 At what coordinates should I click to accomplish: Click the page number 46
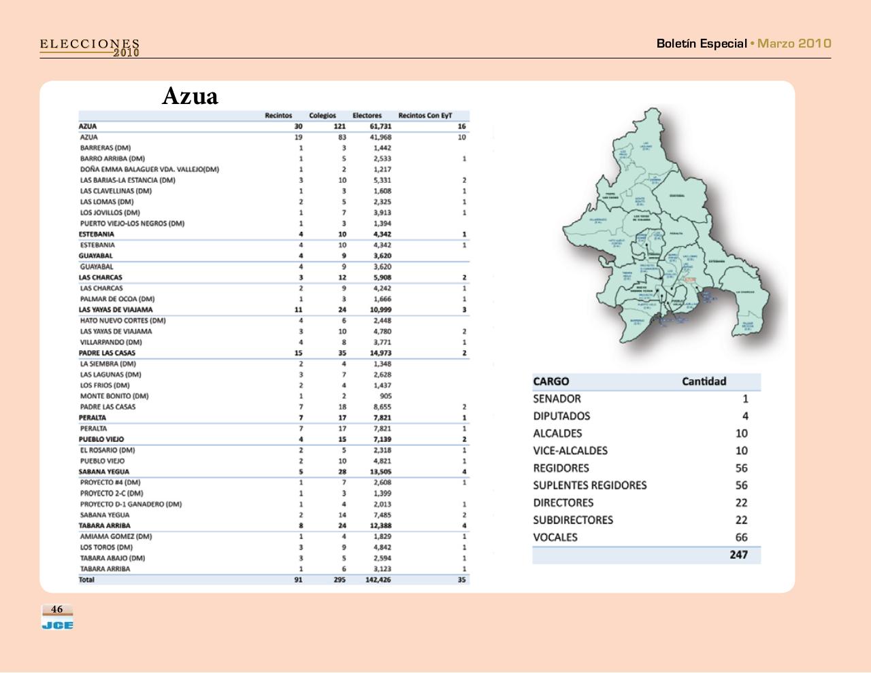pyautogui.click(x=57, y=609)
